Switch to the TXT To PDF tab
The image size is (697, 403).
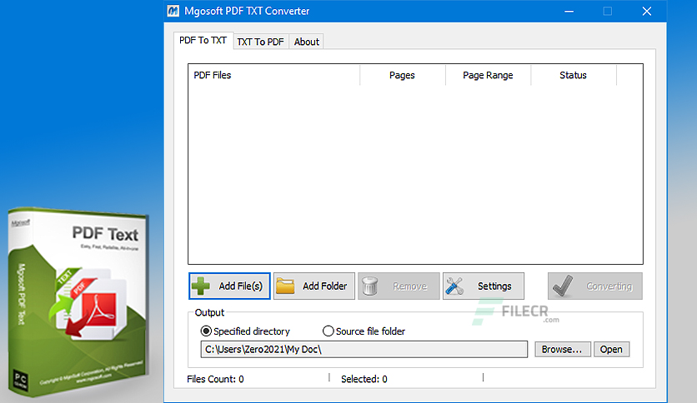tap(260, 42)
